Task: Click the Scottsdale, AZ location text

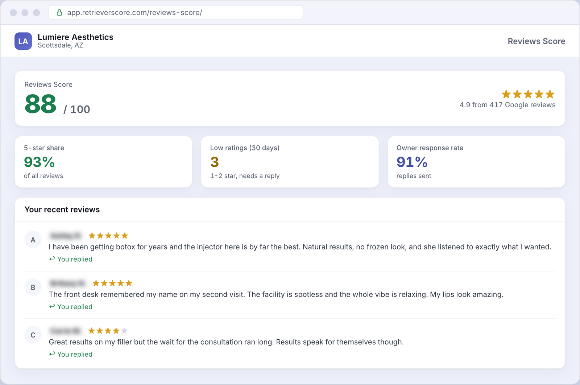Action: pyautogui.click(x=61, y=45)
